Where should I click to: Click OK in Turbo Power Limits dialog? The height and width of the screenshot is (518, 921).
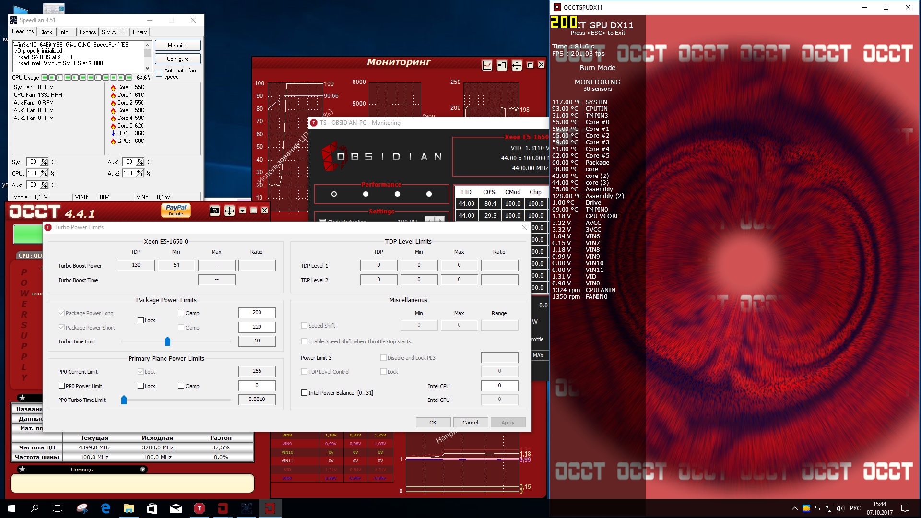coord(433,423)
